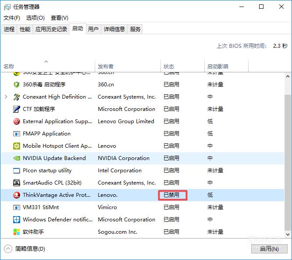The image size is (292, 260).
Task: Expand the Conexant High Definition row
Action: pos(6,96)
